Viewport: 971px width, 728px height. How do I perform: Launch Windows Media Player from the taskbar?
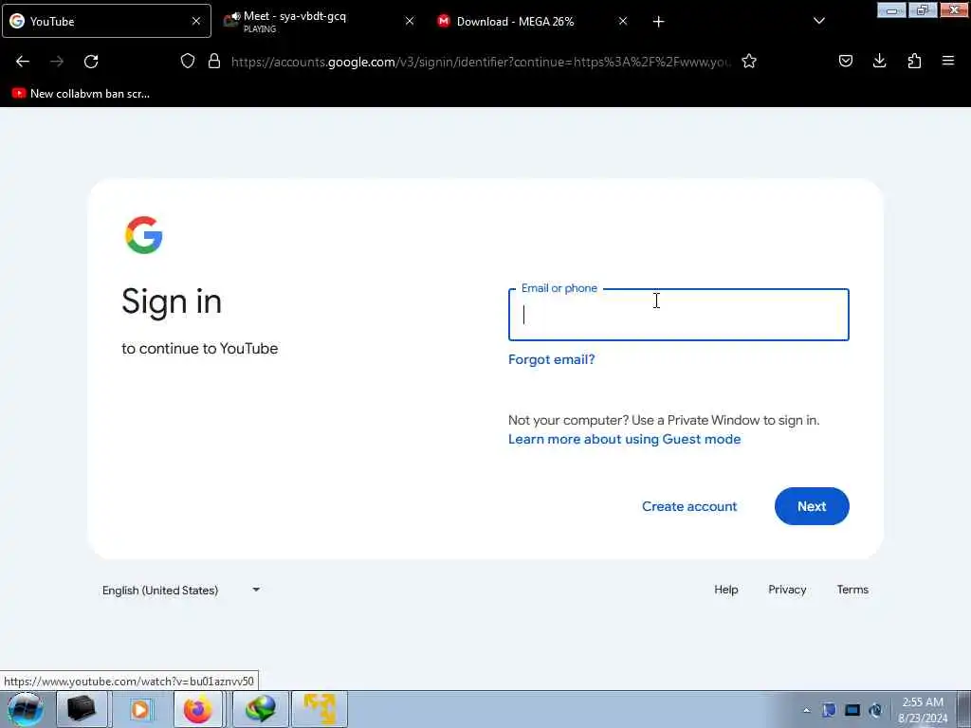point(140,709)
